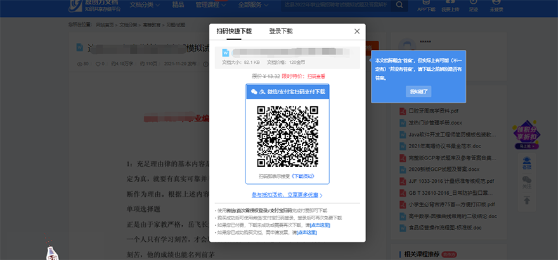Viewport: 558px width, 260px height.
Task: Click Word icon beside 发热门诊管理手册
Action: click(x=403, y=123)
